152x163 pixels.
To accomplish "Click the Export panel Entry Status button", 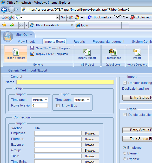I will [137, 130].
